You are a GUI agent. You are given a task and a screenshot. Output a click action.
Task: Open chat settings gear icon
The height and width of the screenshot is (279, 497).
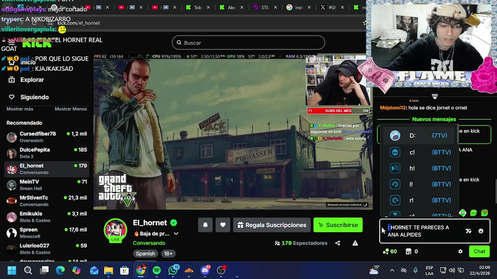[460, 251]
